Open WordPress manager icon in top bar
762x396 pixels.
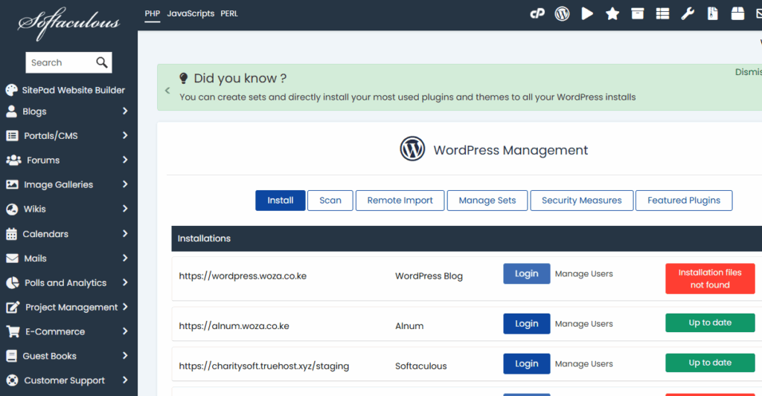[x=563, y=13]
